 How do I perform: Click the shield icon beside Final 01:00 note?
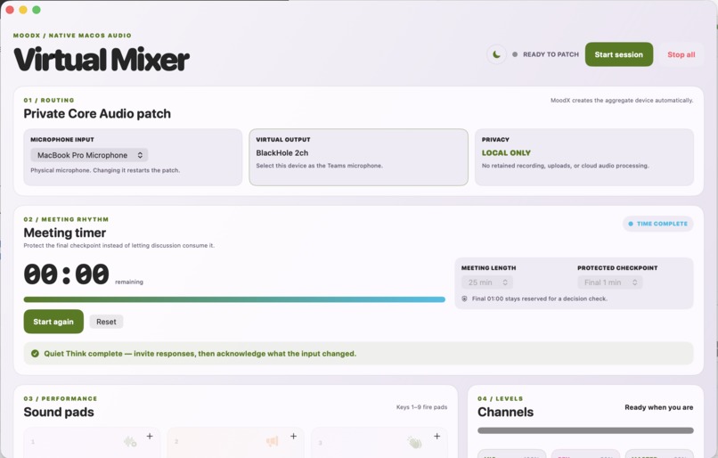pos(464,299)
